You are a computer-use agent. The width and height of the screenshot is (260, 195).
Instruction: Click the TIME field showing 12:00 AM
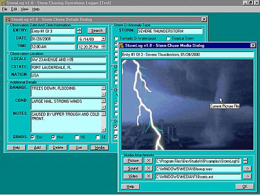pyautogui.click(x=53, y=47)
